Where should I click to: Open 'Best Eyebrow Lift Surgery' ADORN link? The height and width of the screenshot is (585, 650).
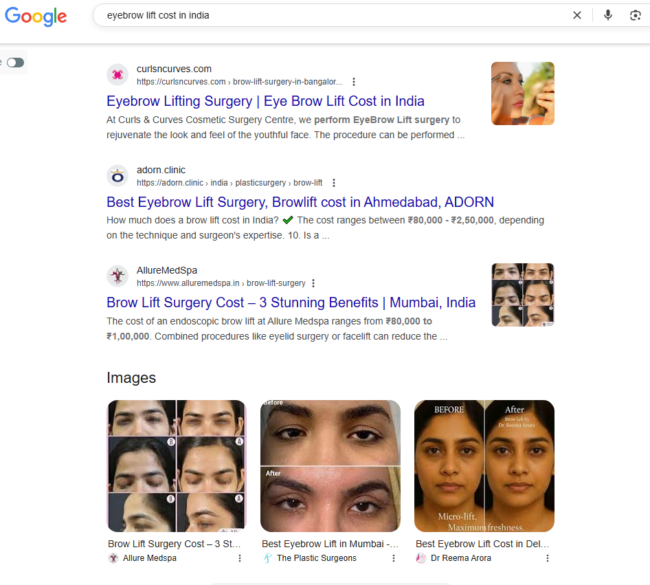point(300,202)
